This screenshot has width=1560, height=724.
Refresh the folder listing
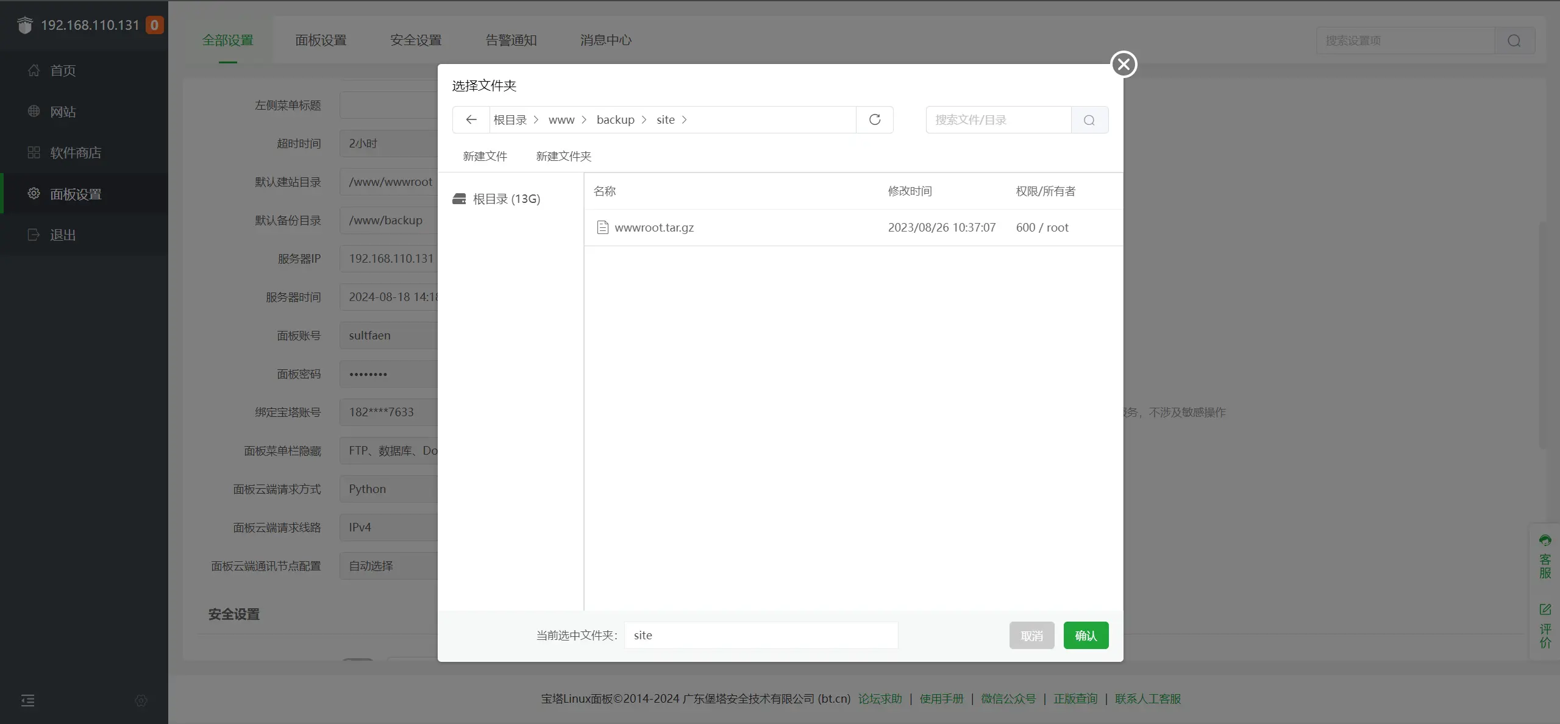point(874,119)
